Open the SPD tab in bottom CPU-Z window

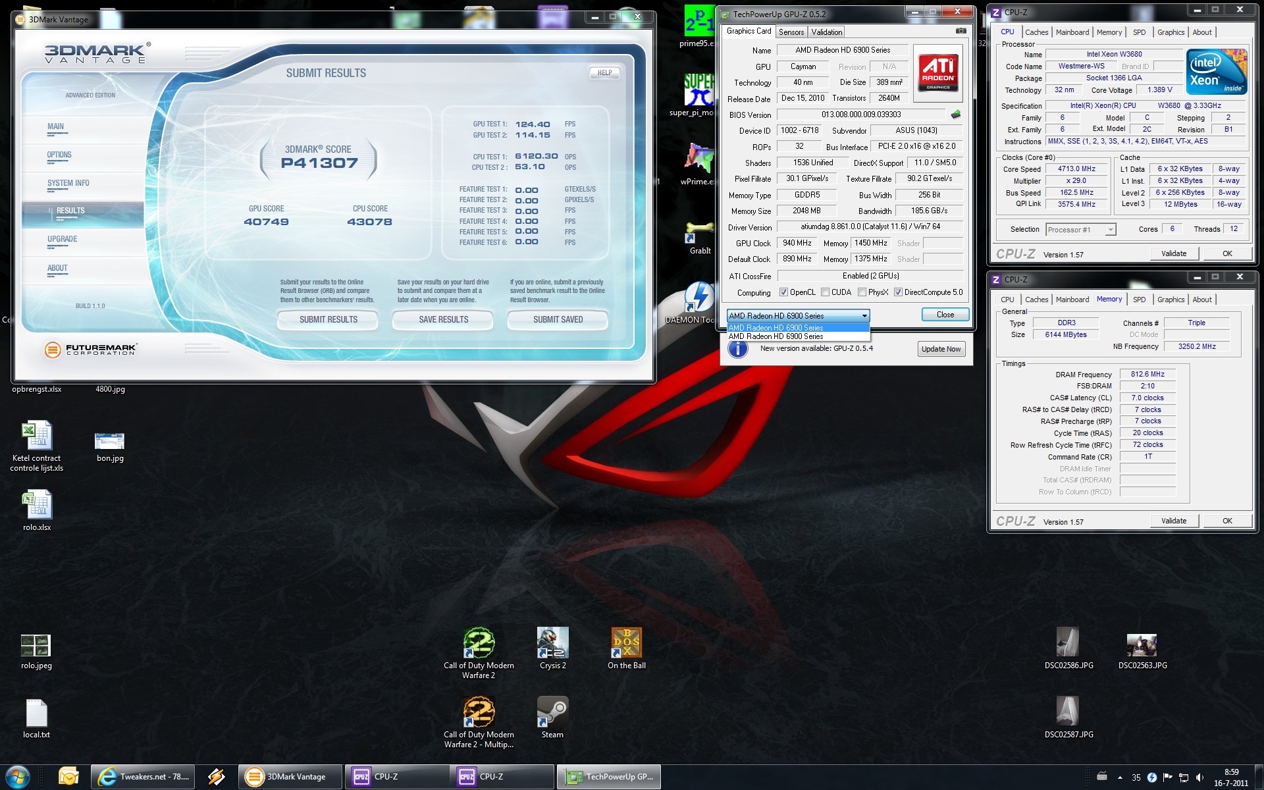(x=1139, y=300)
